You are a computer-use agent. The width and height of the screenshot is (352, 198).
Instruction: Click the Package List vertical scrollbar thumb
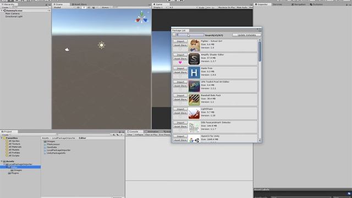(x=260, y=52)
